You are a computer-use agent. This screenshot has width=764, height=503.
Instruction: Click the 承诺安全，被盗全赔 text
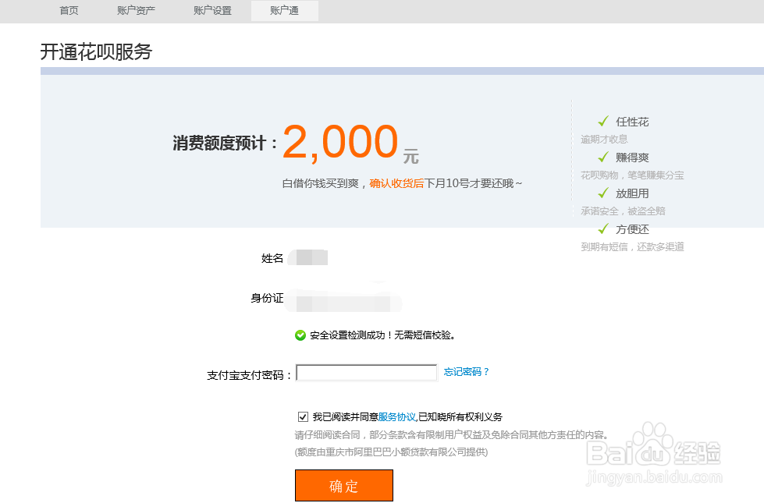623,211
